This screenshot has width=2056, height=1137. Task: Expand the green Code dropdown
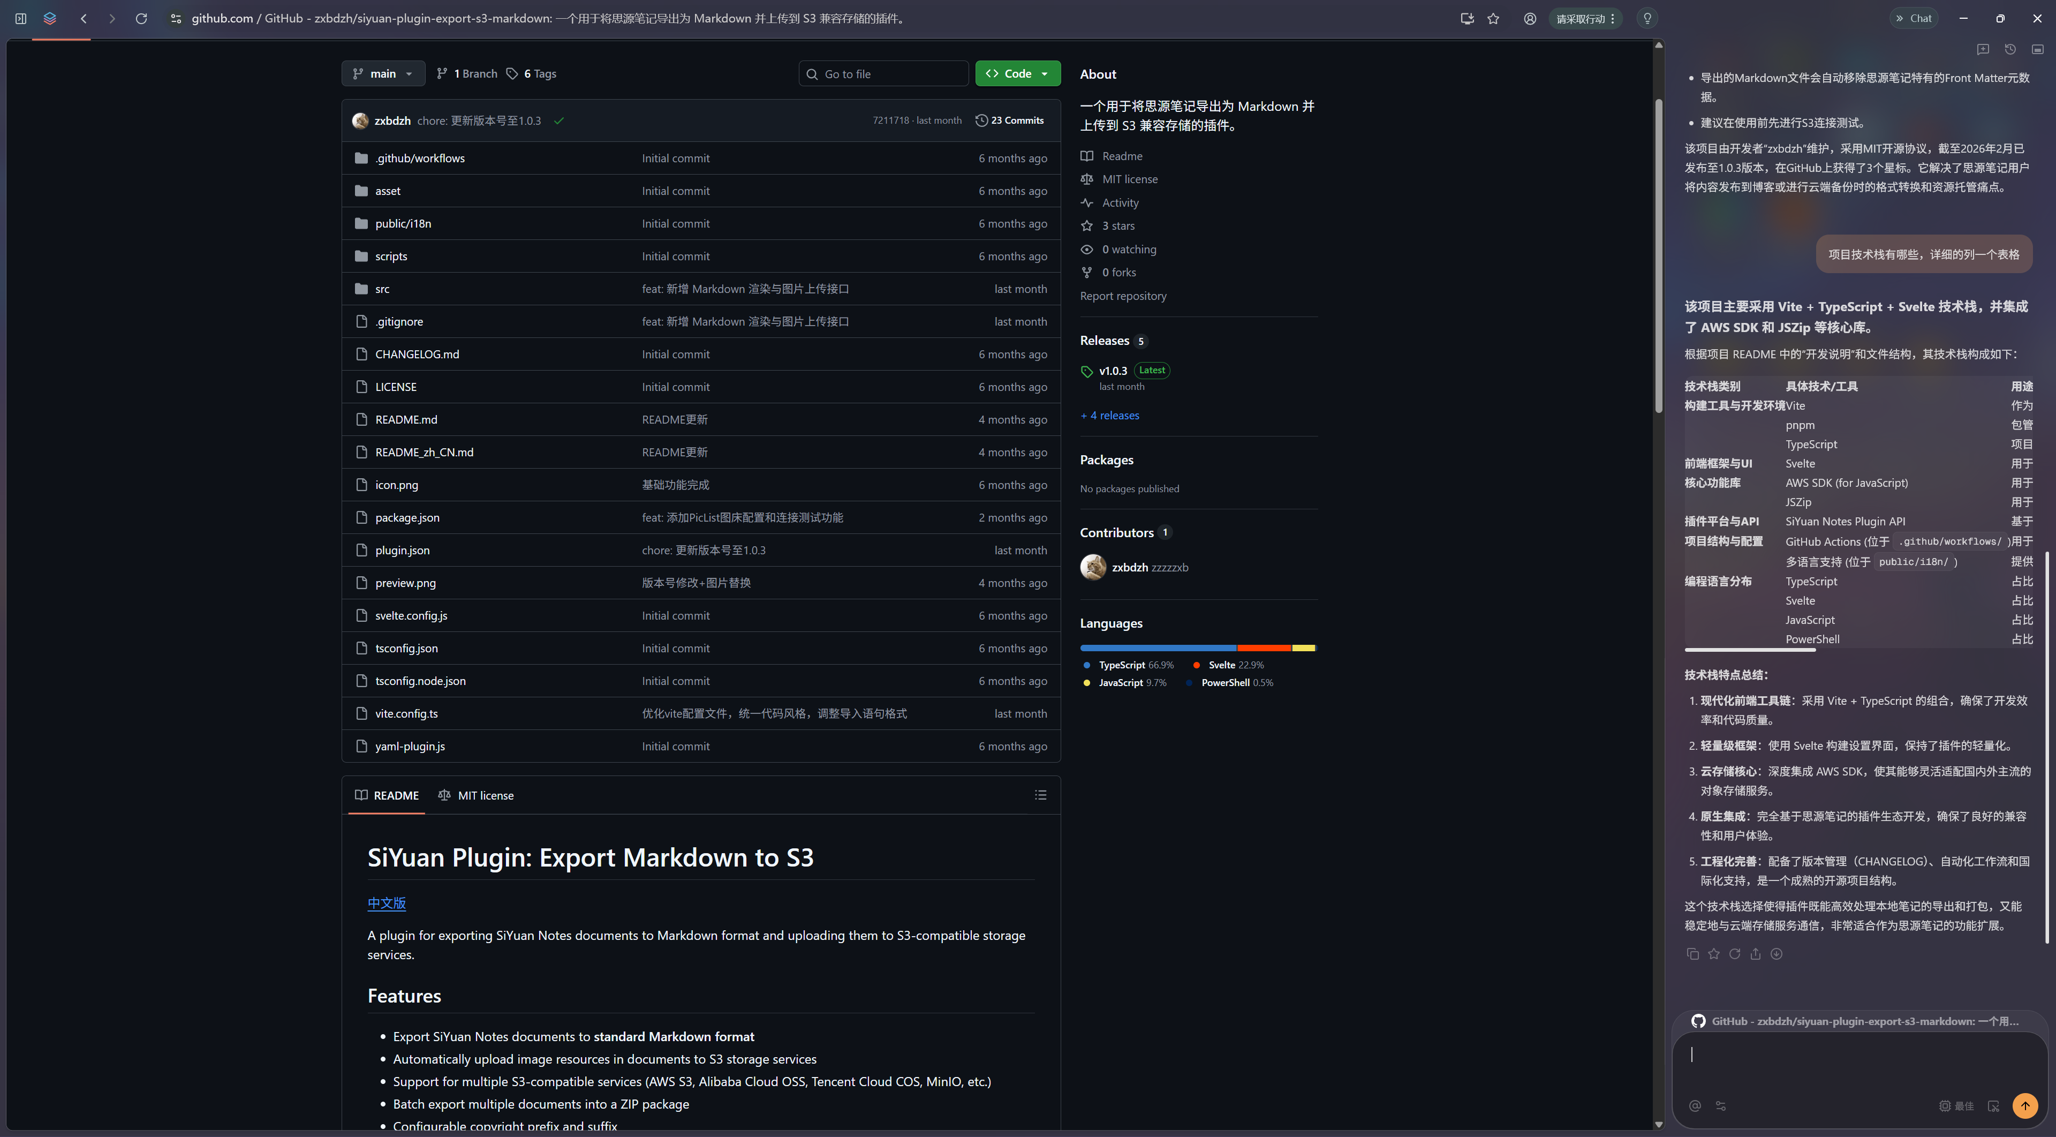point(1018,73)
